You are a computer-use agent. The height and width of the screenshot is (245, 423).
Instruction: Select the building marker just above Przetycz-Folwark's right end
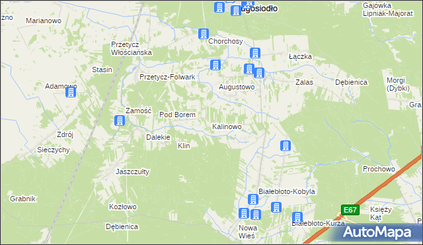(215, 65)
